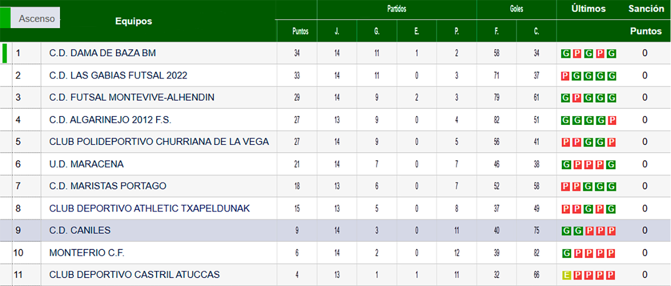Click the only green G badge in Montefrio's row

coord(566,253)
